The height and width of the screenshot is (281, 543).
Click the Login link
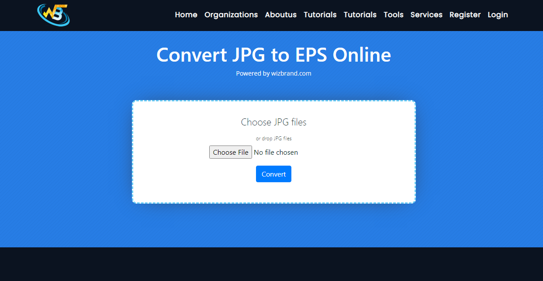click(x=498, y=15)
